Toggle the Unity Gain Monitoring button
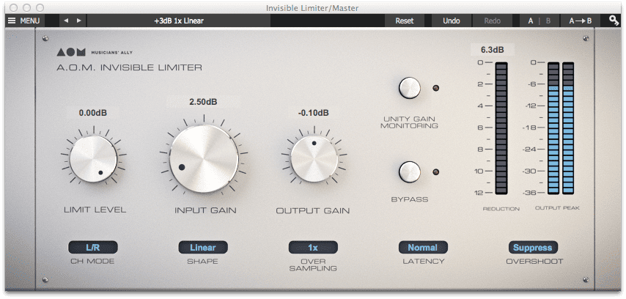Image resolution: width=626 pixels, height=299 pixels. [410, 88]
